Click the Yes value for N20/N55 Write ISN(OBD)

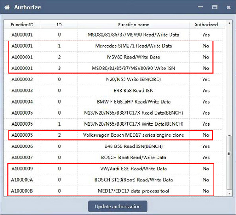click(x=206, y=80)
